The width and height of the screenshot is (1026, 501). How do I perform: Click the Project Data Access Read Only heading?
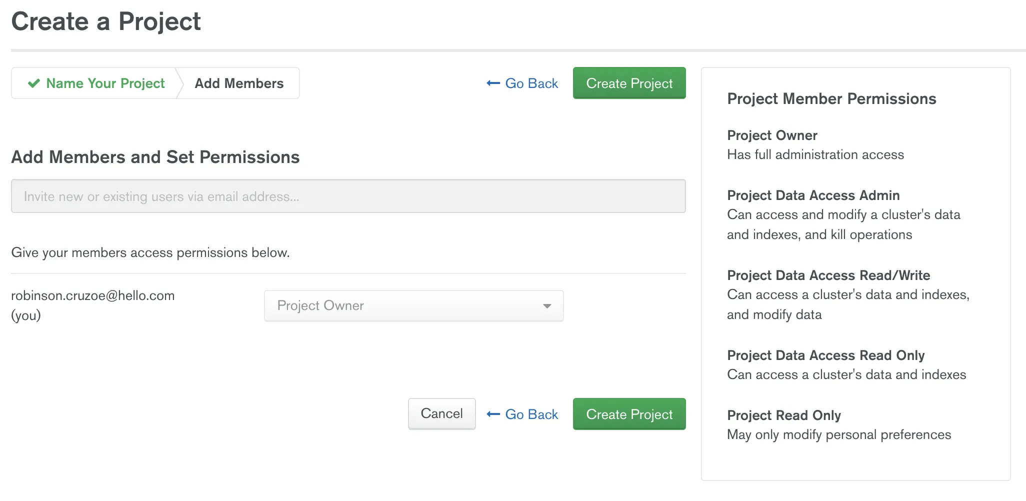coord(825,355)
